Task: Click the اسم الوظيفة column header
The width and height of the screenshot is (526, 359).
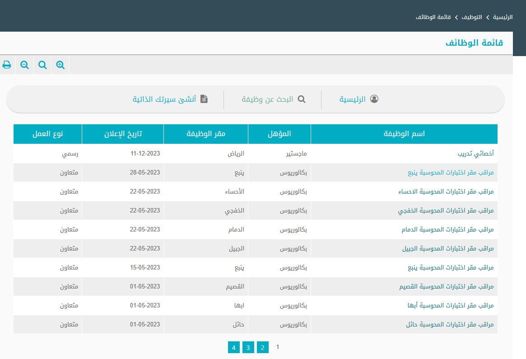Action: point(404,134)
